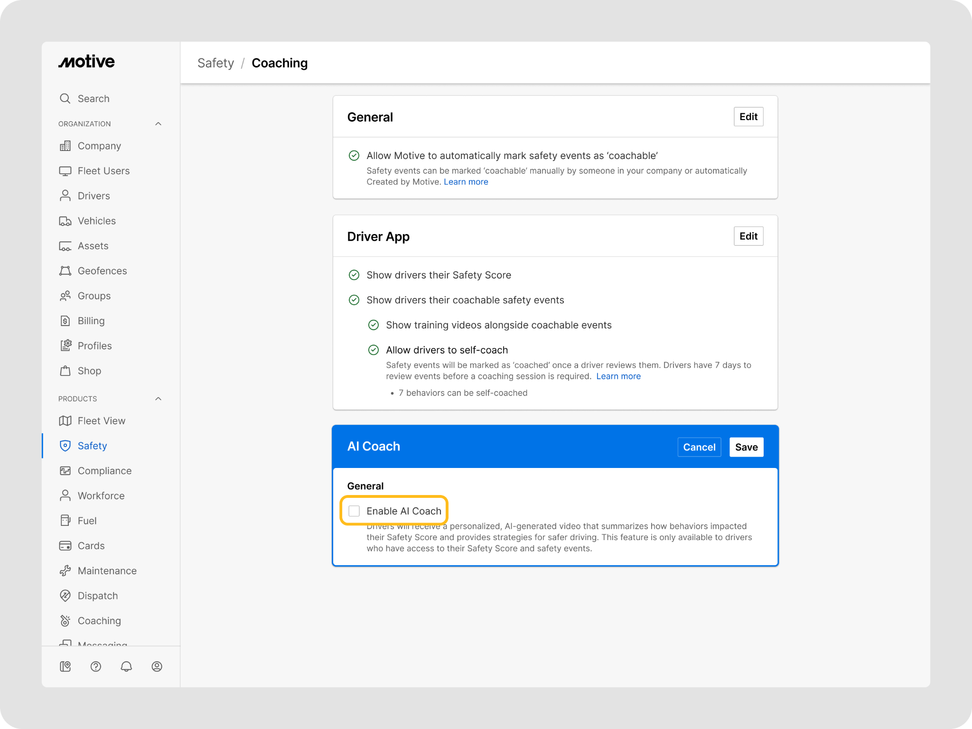The image size is (972, 729).
Task: Click the Fleet Users monitor icon
Action: (65, 171)
